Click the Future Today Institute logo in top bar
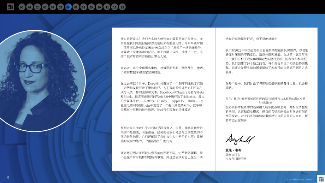The width and height of the screenshot is (325, 183). (10, 7)
